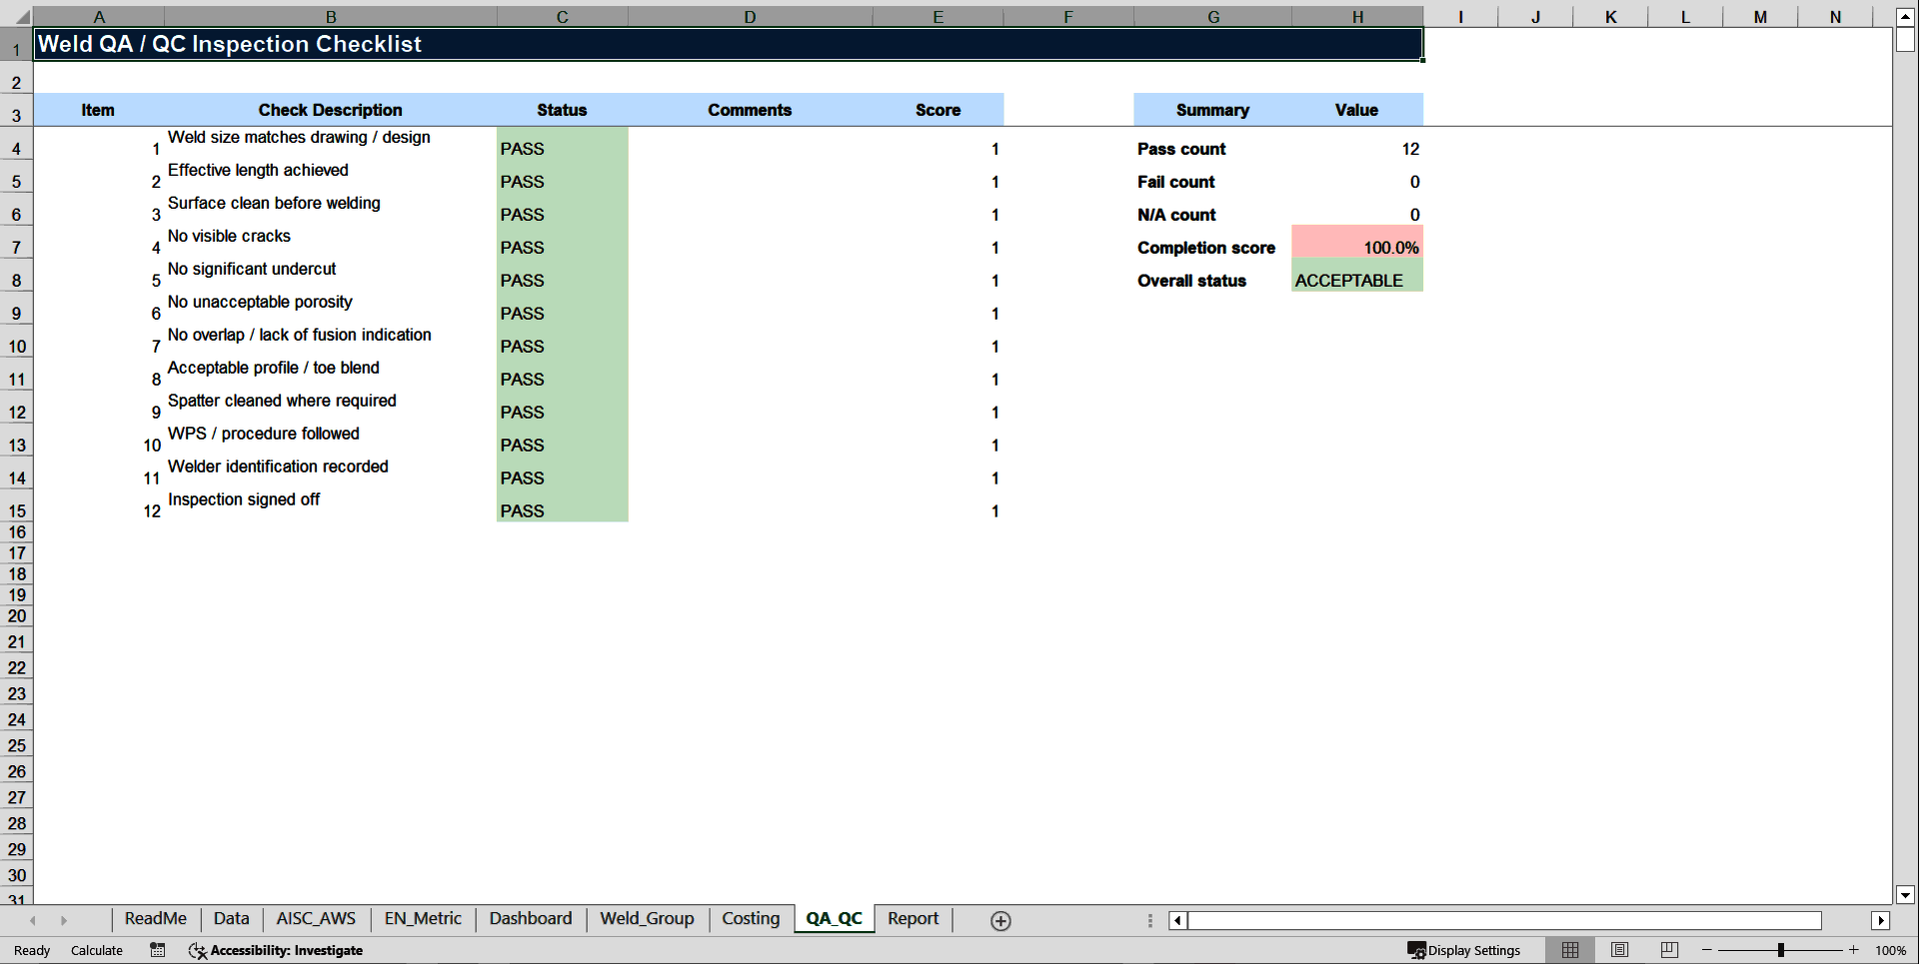Image resolution: width=1919 pixels, height=964 pixels.
Task: View the Report sheet tab
Action: click(x=912, y=918)
